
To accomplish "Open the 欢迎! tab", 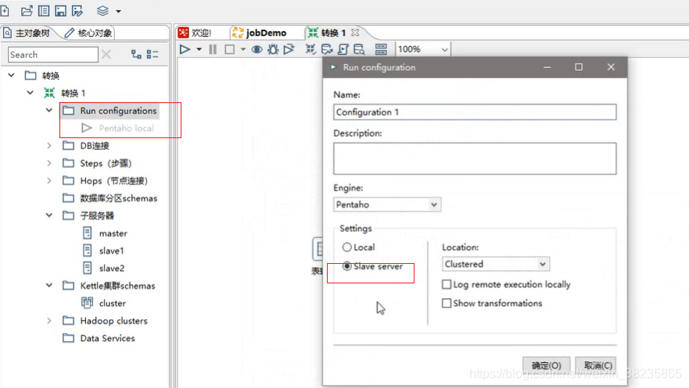I will pyautogui.click(x=195, y=33).
